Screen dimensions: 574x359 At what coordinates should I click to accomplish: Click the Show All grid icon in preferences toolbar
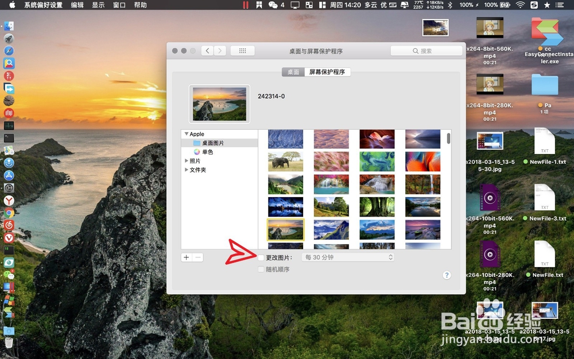point(242,51)
